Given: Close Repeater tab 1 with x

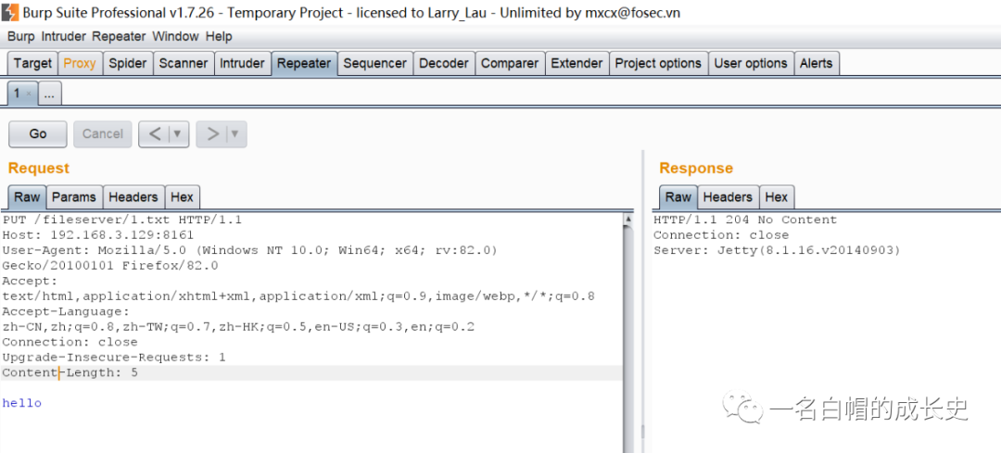Looking at the screenshot, I should 28,94.
